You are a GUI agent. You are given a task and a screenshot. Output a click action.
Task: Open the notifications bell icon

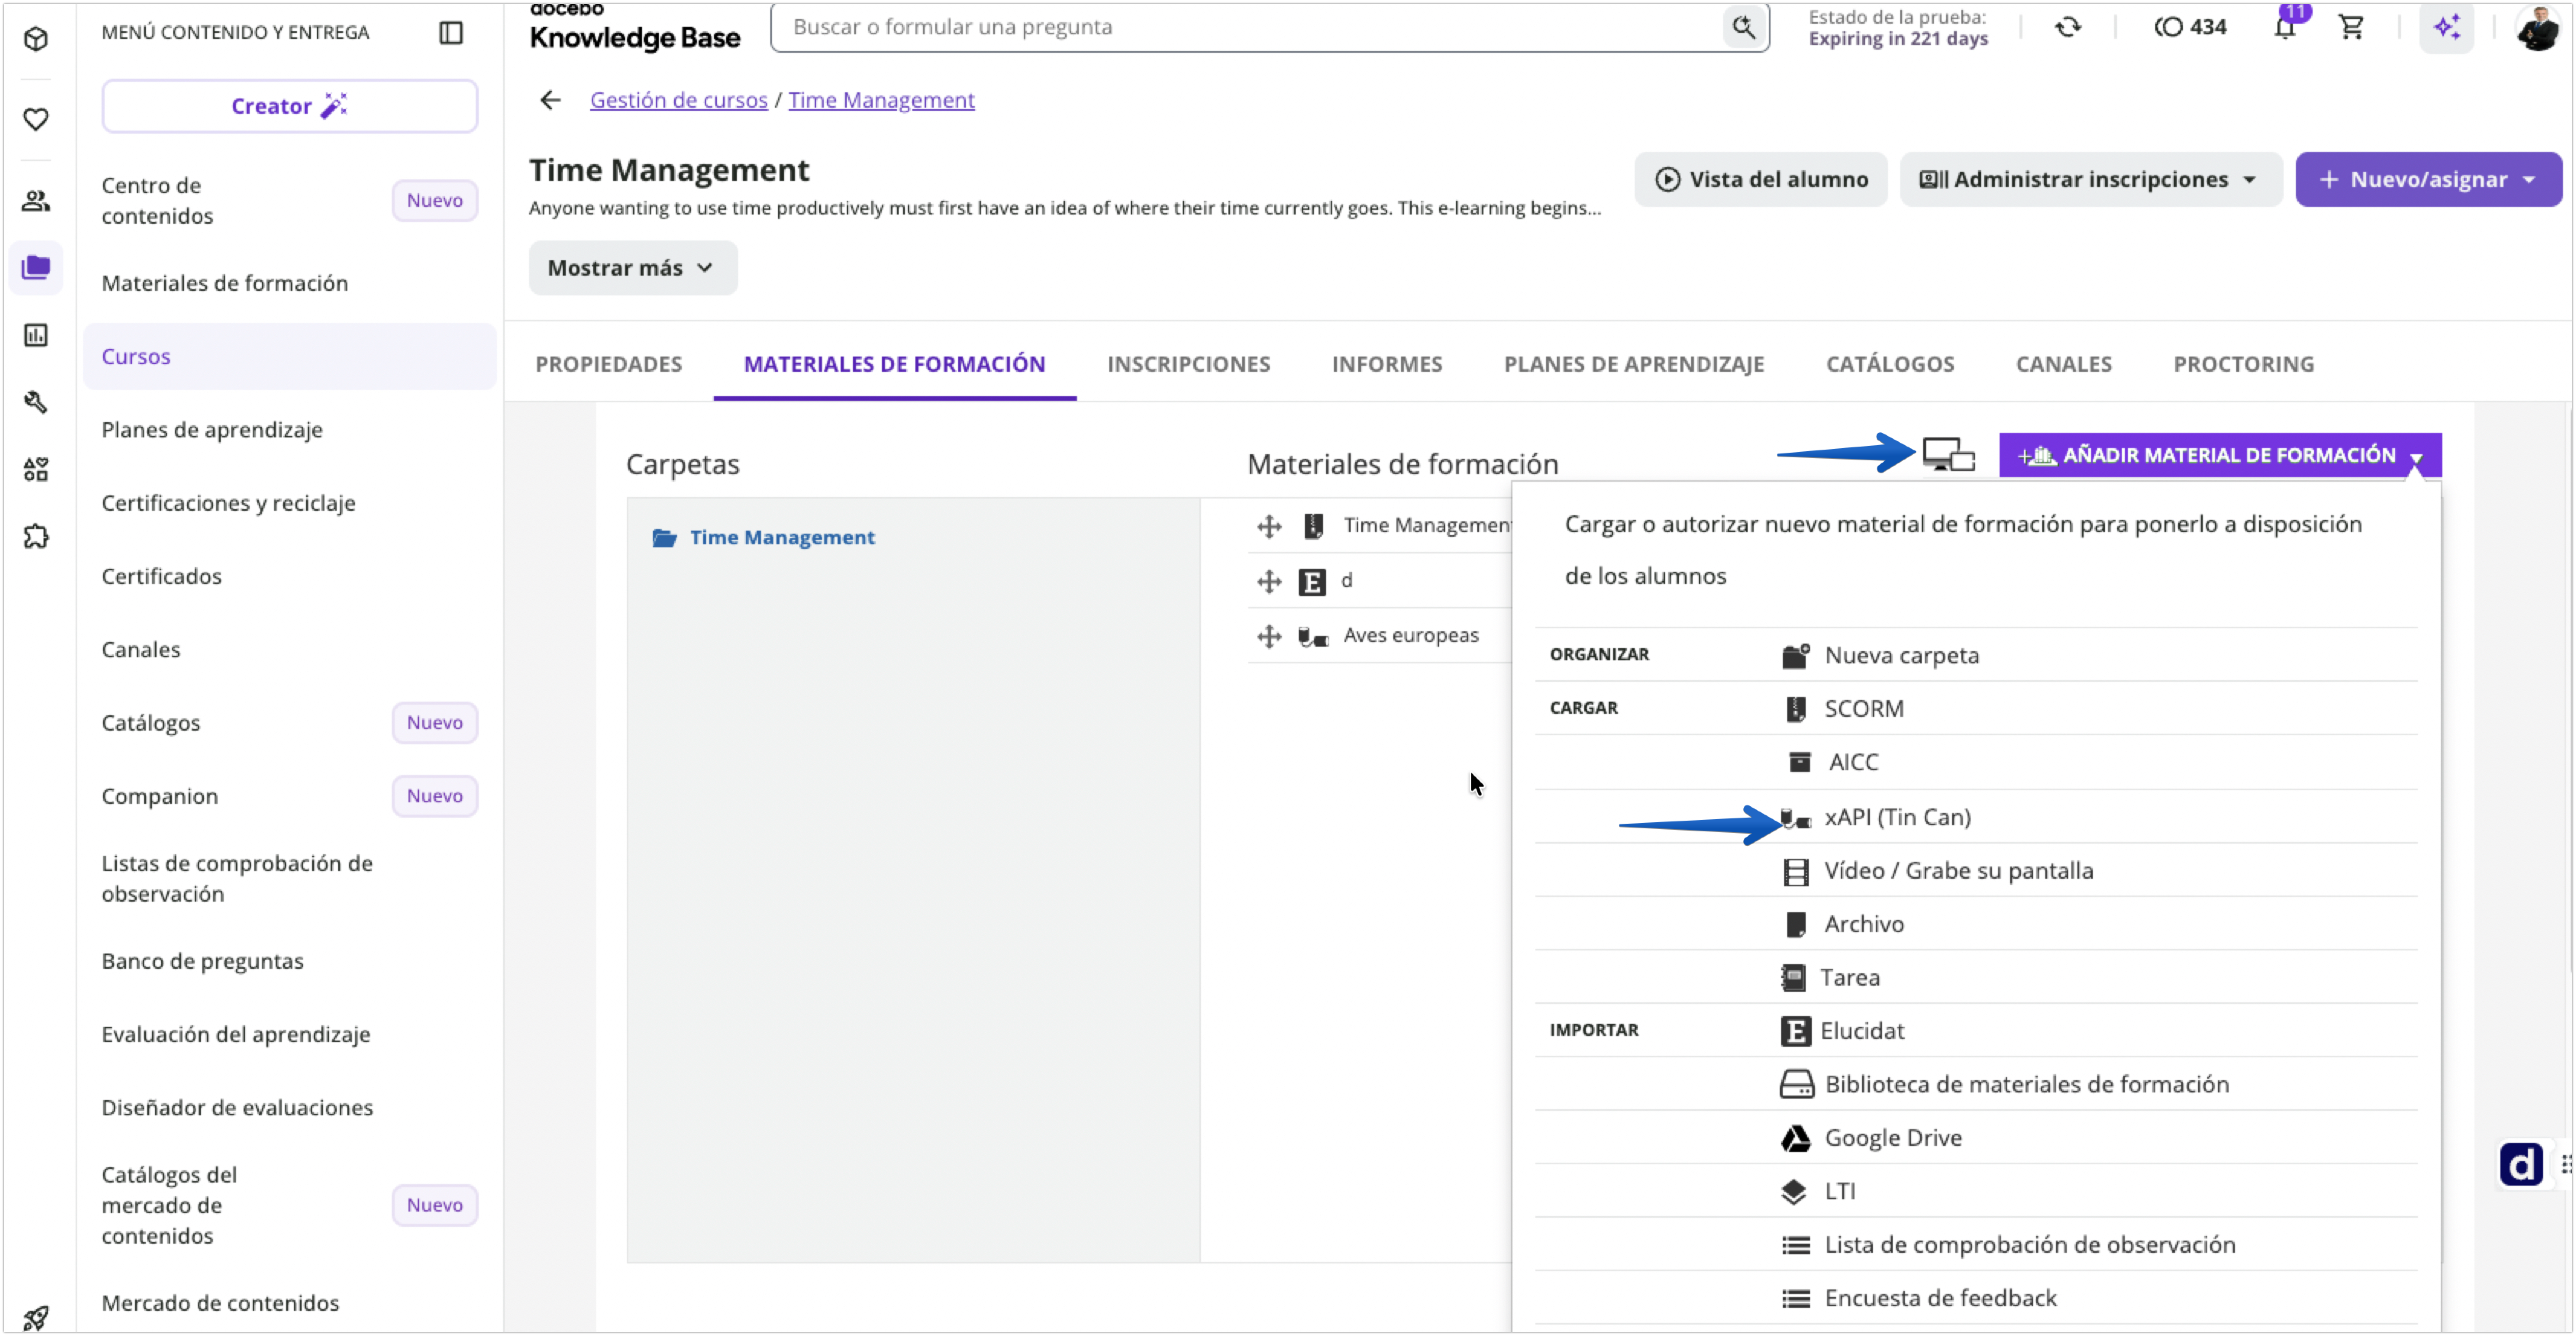pyautogui.click(x=2285, y=27)
